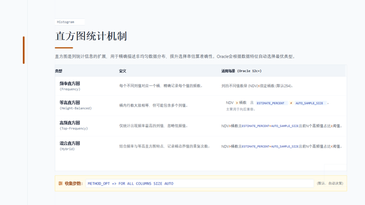Select the 混合直方图 row name
Viewport: 365px width, 205px height.
(x=70, y=143)
